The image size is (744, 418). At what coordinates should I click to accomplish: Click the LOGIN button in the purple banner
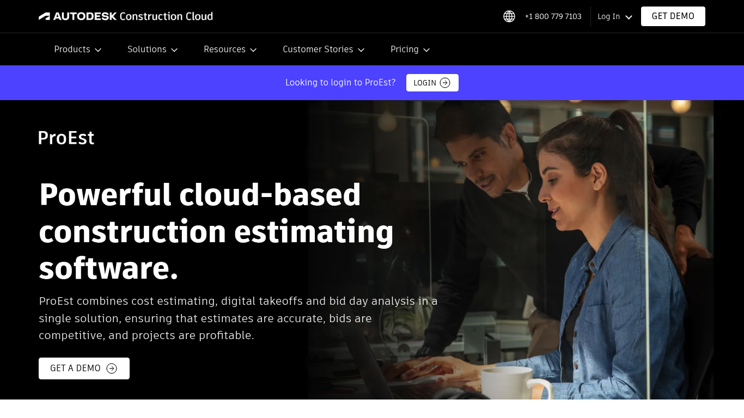432,83
